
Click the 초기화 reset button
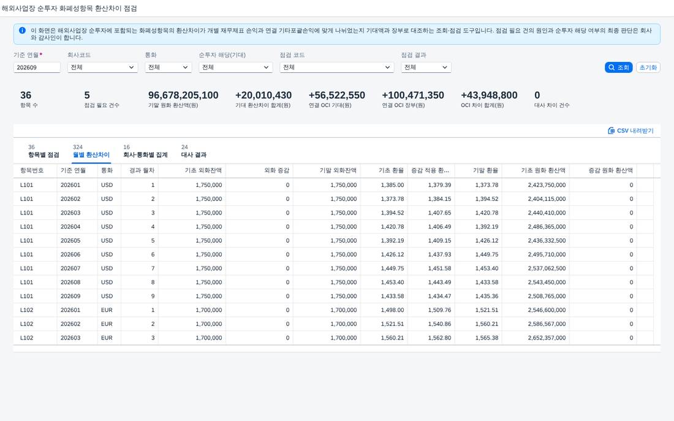click(648, 67)
